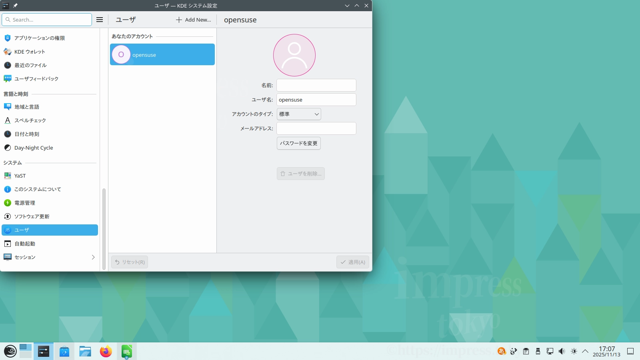Viewport: 640px width, 360px height.
Task: Open 自動起動 settings
Action: 50,244
